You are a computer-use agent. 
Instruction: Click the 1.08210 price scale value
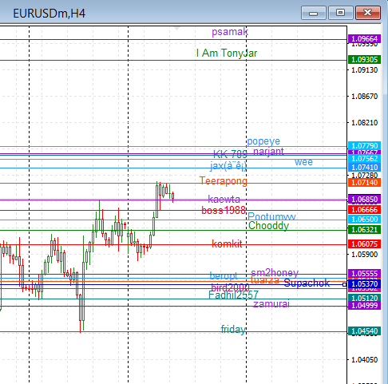pos(364,123)
